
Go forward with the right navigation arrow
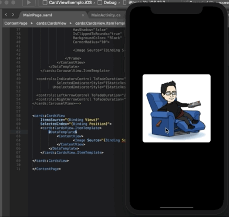click(x=13, y=15)
